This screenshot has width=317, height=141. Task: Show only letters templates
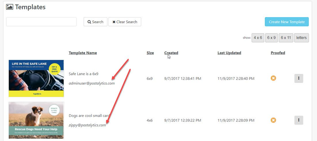(x=301, y=38)
